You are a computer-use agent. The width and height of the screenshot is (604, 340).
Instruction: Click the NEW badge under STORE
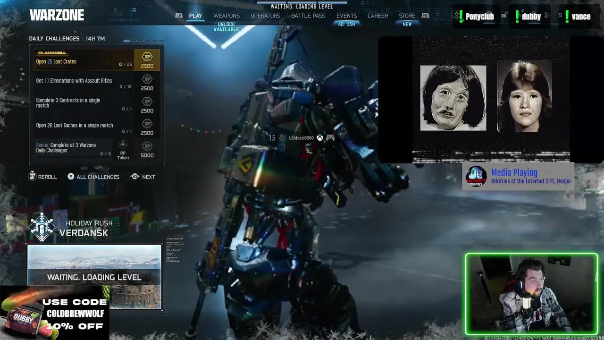[407, 24]
